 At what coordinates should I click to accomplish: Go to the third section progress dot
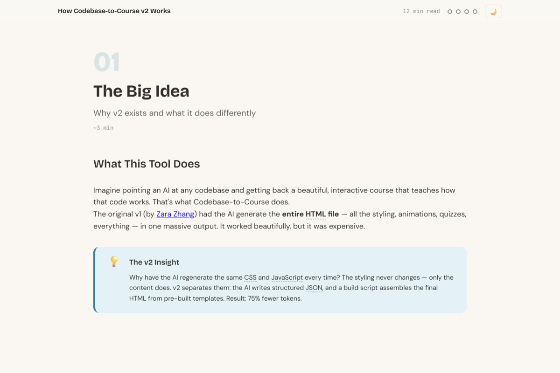coord(467,12)
